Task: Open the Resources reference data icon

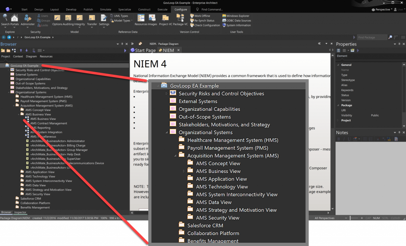Action: coord(141,20)
